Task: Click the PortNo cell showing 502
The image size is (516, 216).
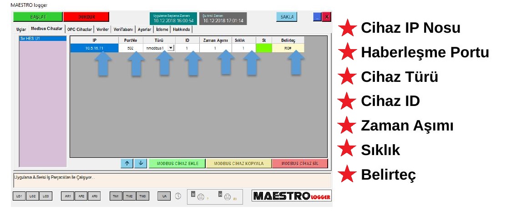Action: click(x=131, y=48)
